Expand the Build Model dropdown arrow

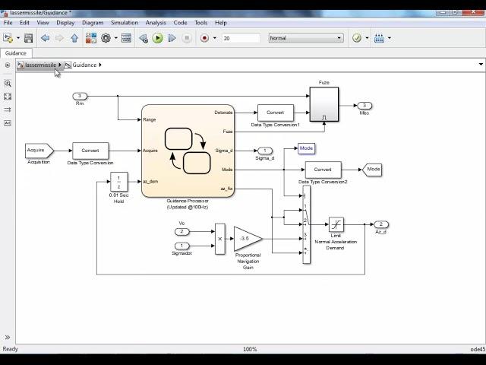pos(390,38)
